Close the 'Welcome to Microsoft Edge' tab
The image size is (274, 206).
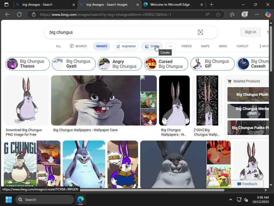[x=201, y=5]
